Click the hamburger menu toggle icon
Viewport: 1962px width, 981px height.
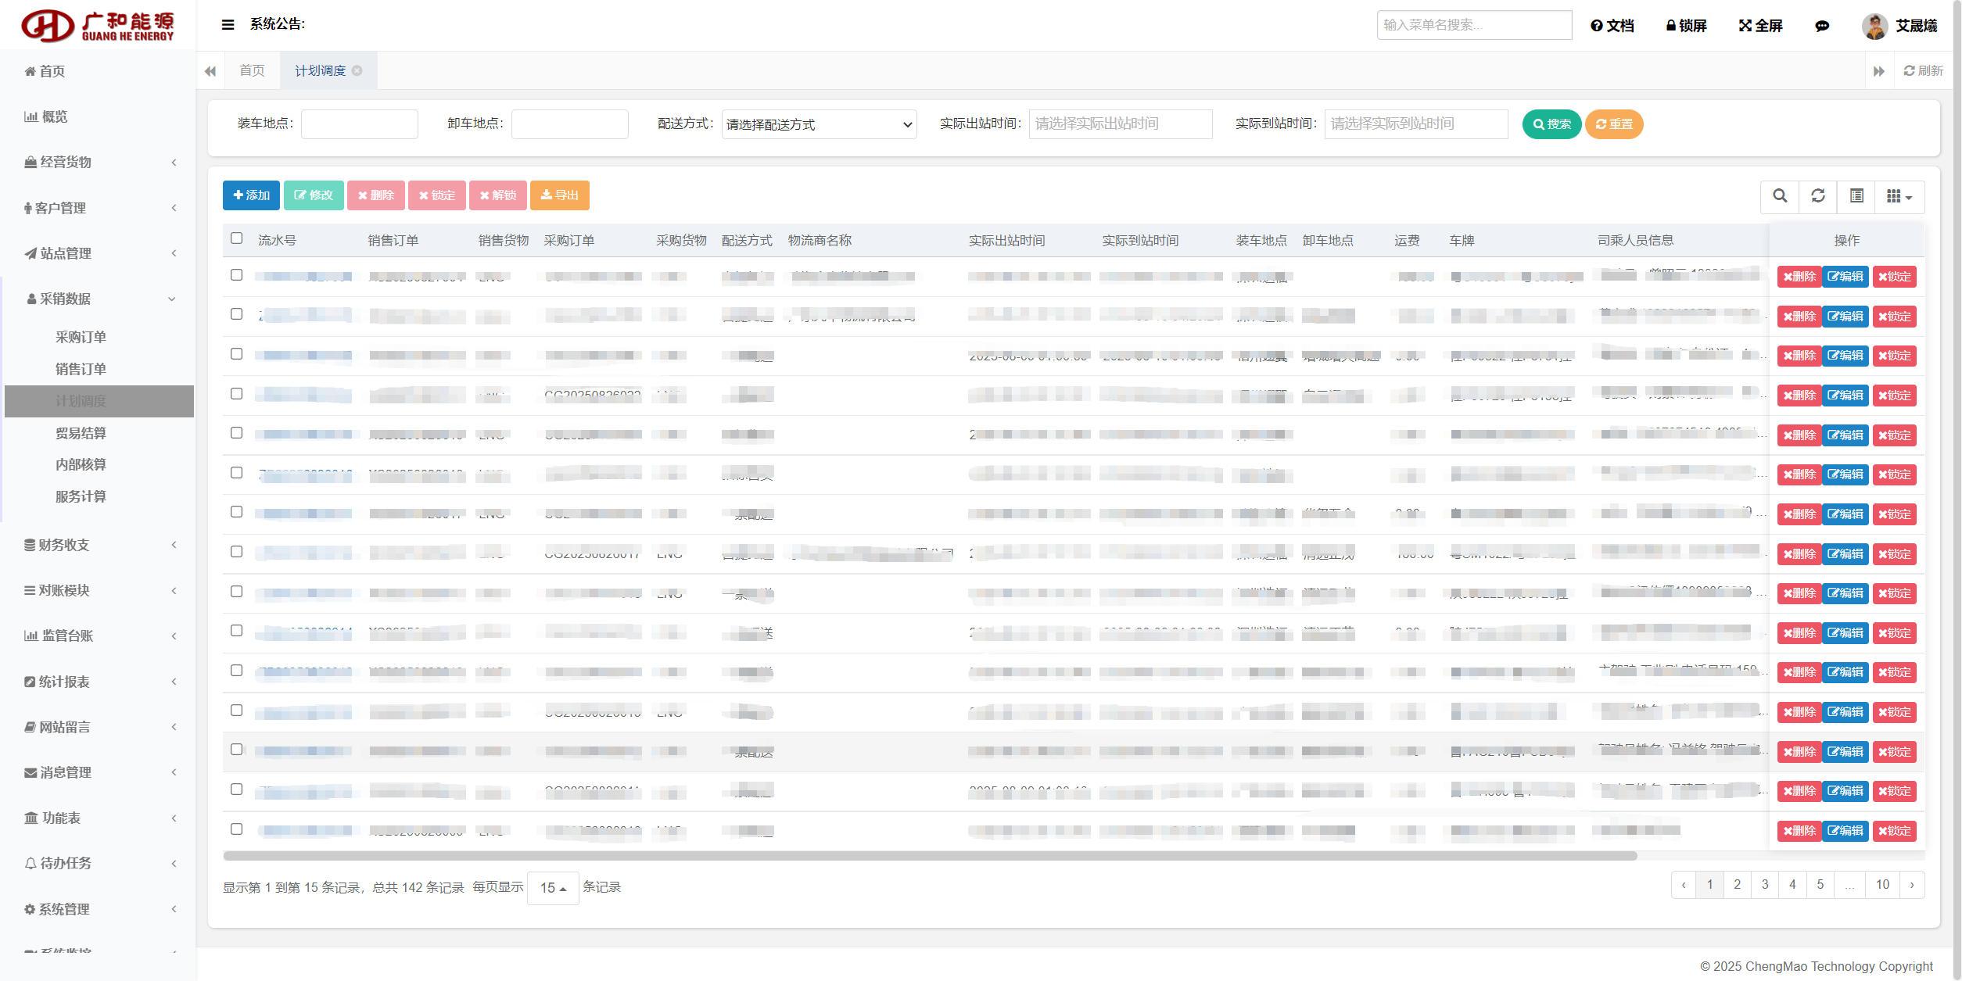[228, 25]
